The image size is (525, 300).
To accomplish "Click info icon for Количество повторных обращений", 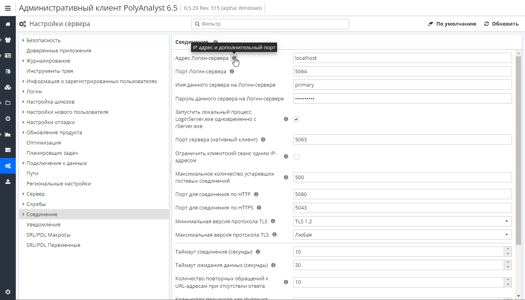I will click(286, 282).
